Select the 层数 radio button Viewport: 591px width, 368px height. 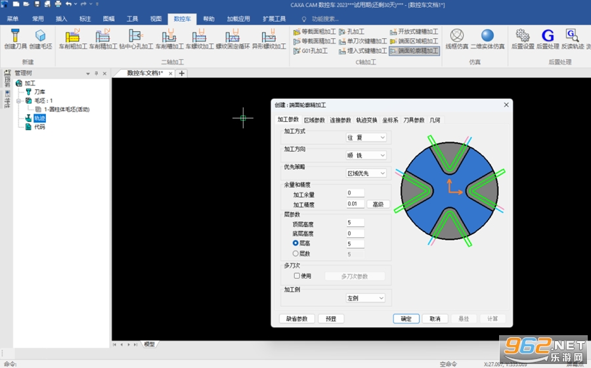pyautogui.click(x=295, y=253)
